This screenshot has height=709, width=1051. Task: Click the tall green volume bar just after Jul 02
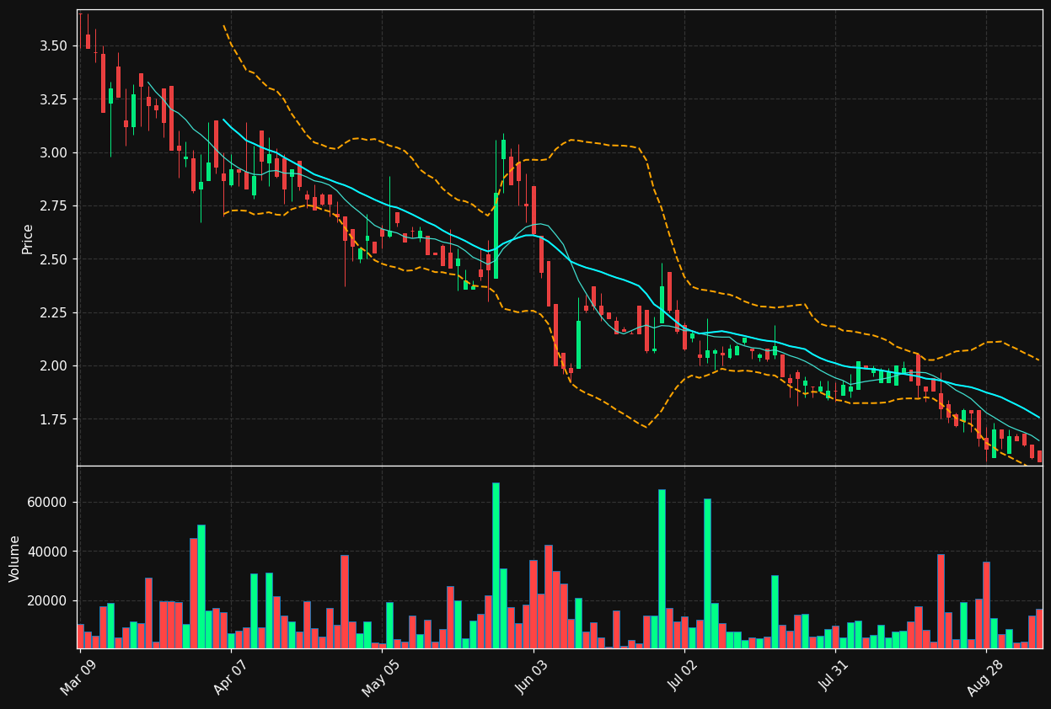pyautogui.click(x=707, y=573)
